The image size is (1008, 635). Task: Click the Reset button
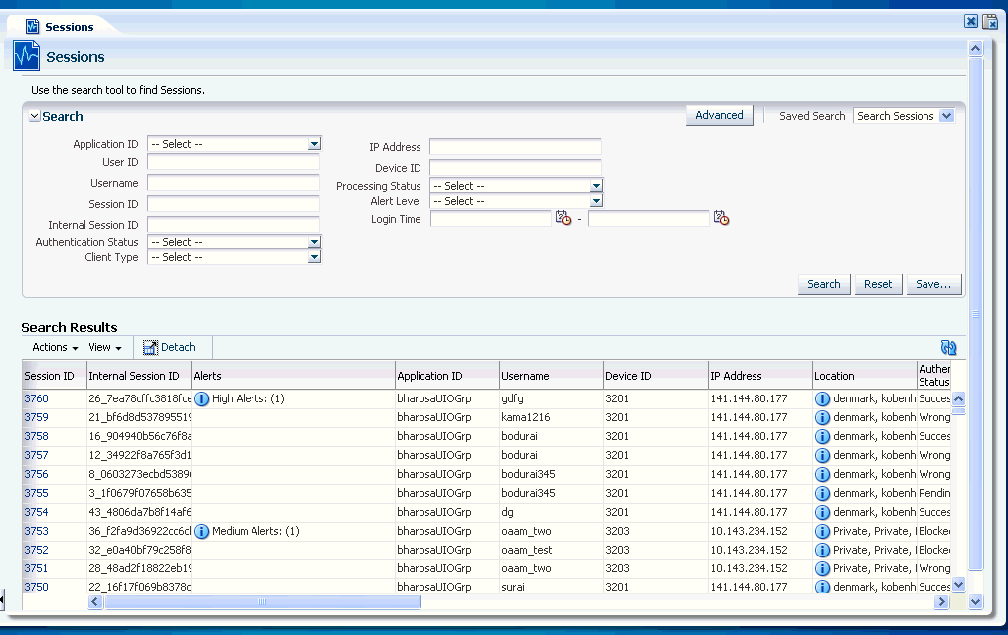pyautogui.click(x=878, y=283)
